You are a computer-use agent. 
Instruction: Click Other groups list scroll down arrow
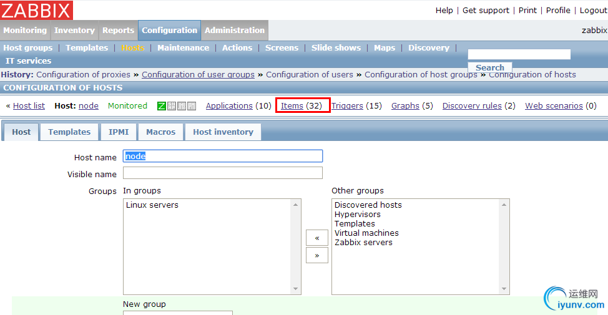point(504,289)
